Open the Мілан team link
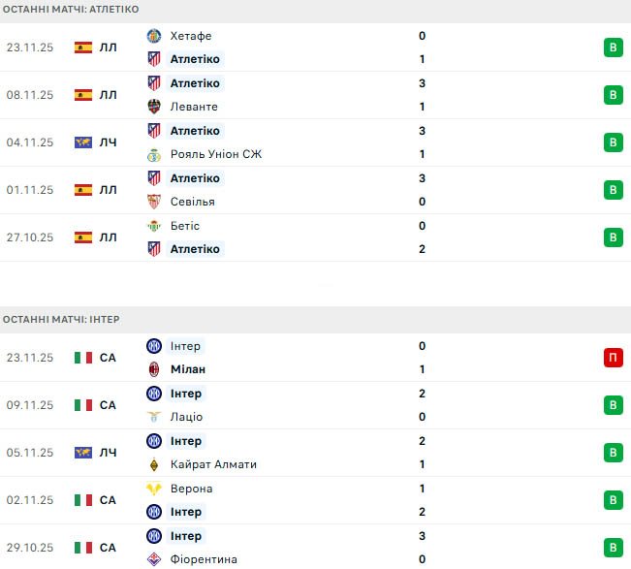Viewport: 631px width, 569px height. (187, 369)
